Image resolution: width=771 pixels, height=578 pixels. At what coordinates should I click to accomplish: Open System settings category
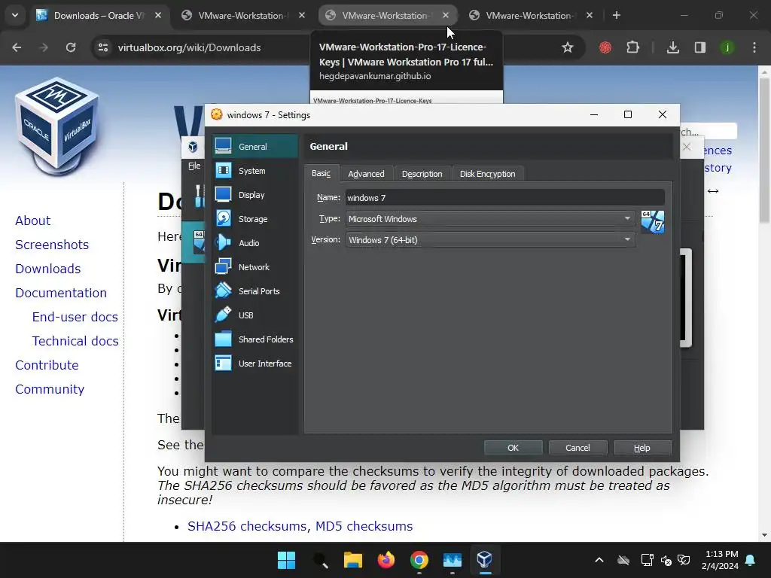click(x=255, y=171)
